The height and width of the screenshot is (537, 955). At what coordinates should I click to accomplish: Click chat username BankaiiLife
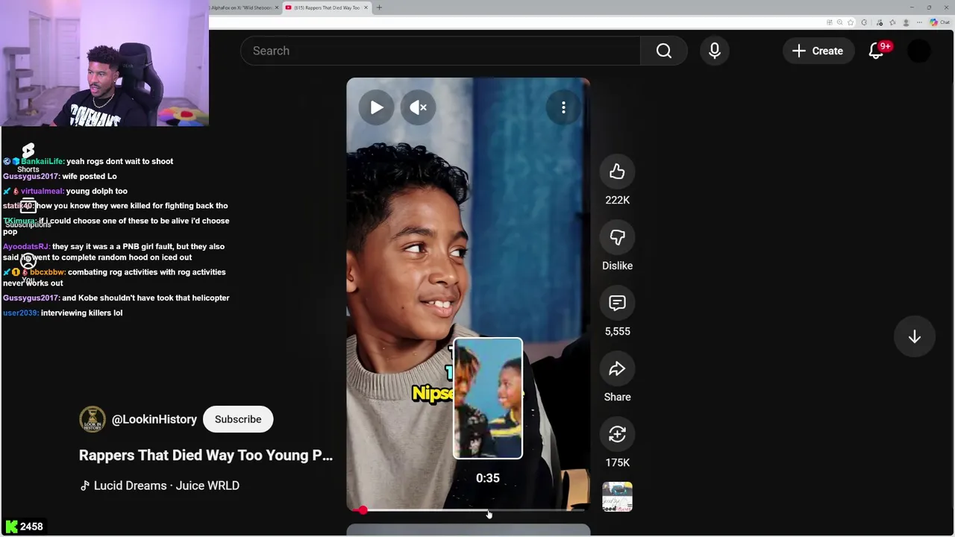click(43, 161)
